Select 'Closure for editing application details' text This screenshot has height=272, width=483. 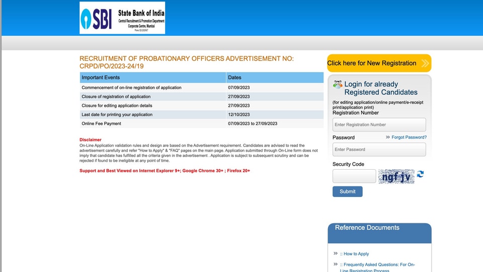117,105
